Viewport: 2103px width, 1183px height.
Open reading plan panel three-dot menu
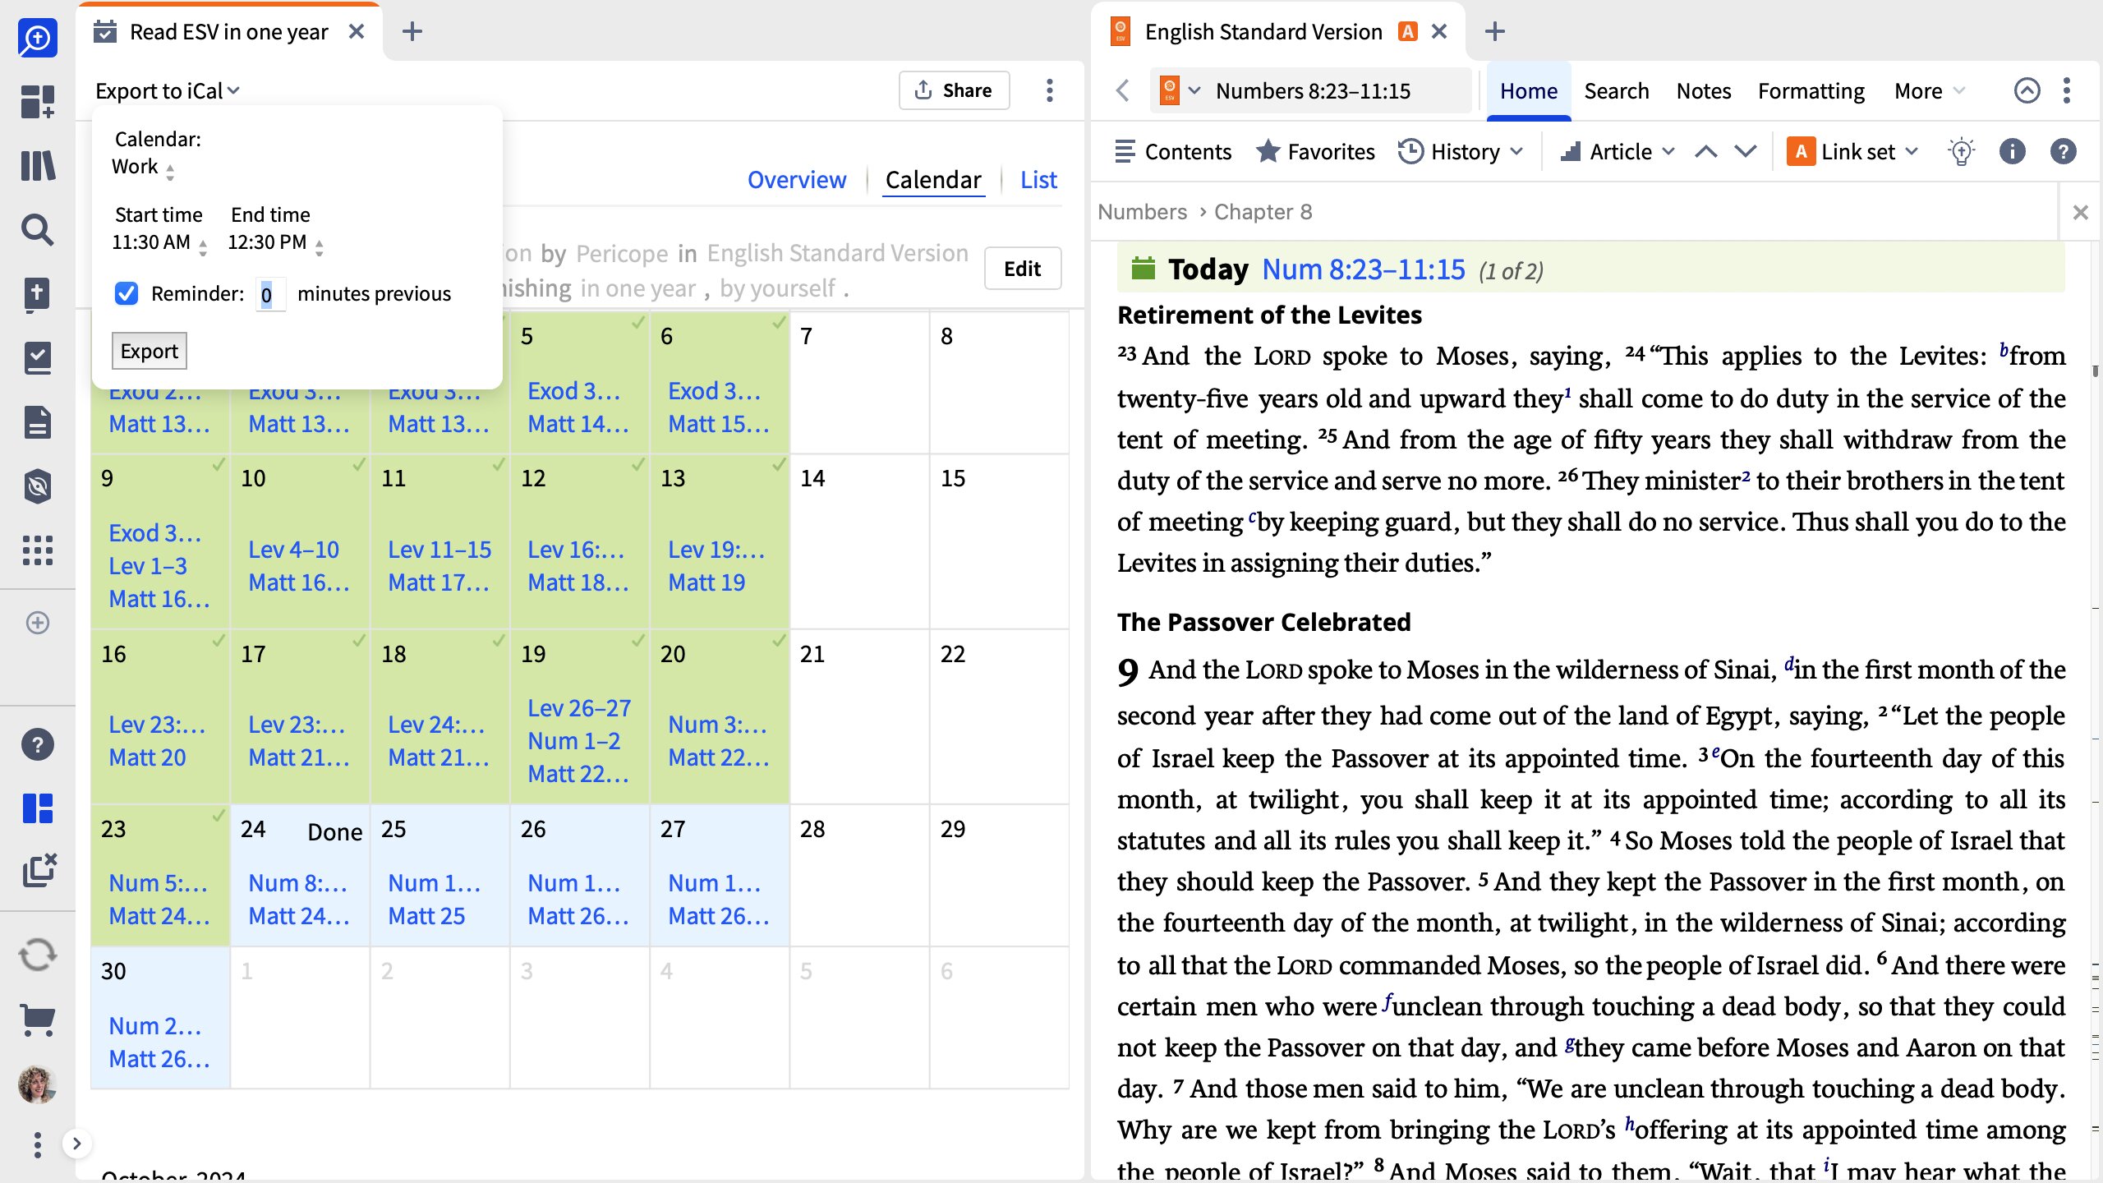pyautogui.click(x=1049, y=90)
